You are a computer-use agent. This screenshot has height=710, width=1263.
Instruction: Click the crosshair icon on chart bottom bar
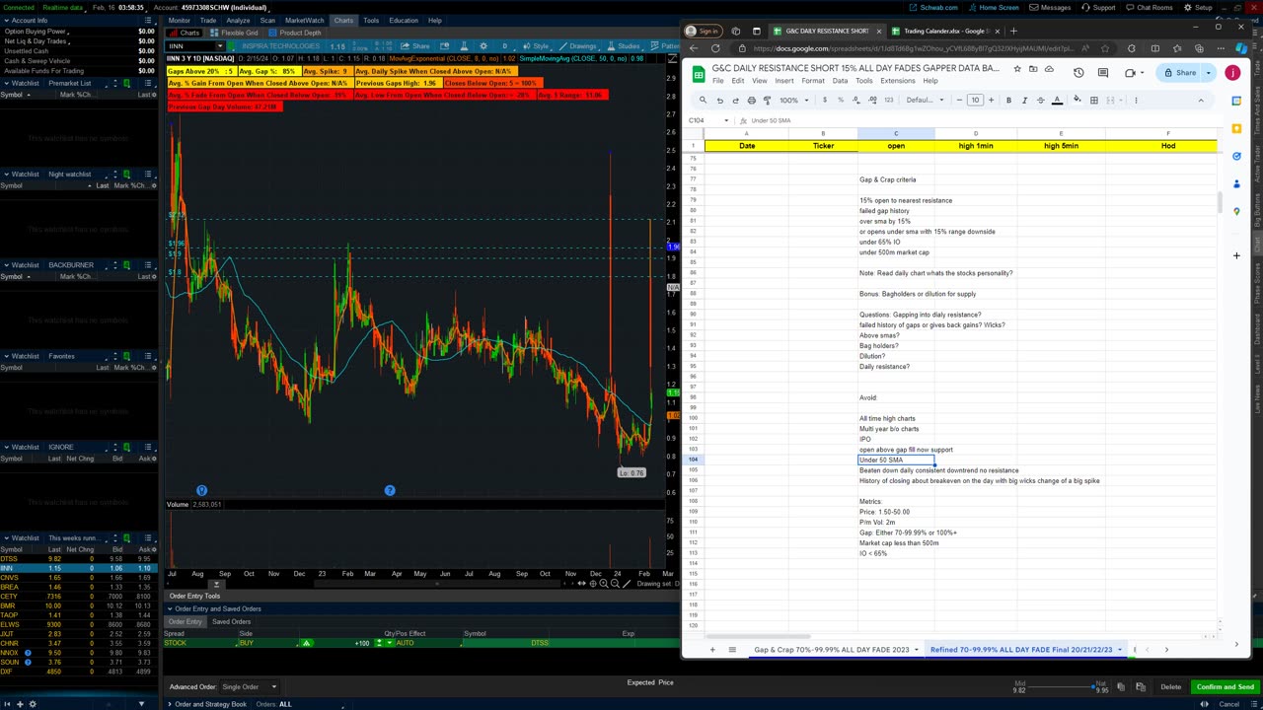(x=593, y=583)
